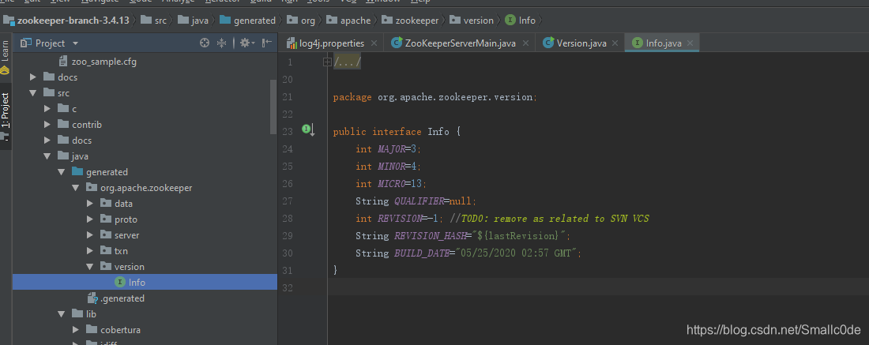The height and width of the screenshot is (345, 869).
Task: Close the log4j.properties tab
Action: coord(374,43)
